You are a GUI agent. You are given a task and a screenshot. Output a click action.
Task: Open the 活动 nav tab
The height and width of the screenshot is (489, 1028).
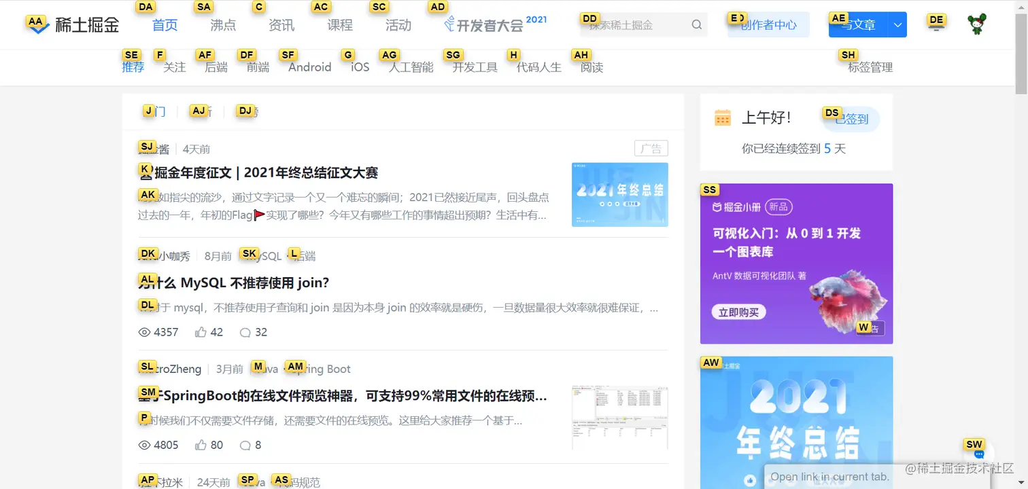398,25
